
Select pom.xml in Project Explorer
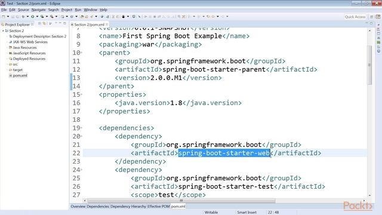(x=20, y=76)
